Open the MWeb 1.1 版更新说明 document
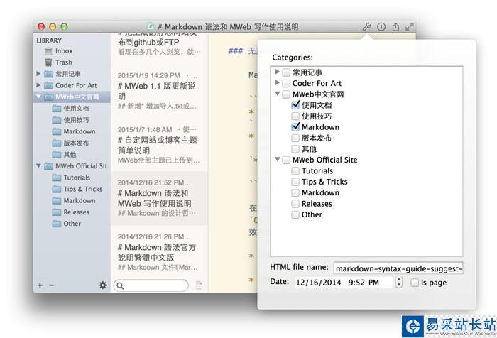The width and height of the screenshot is (497, 338). [159, 91]
